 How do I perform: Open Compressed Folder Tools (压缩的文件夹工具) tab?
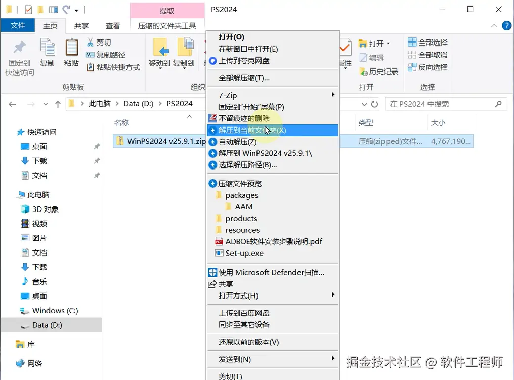167,26
